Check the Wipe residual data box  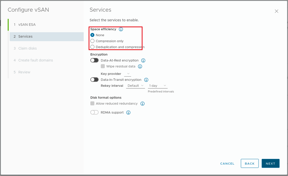coord(103,66)
